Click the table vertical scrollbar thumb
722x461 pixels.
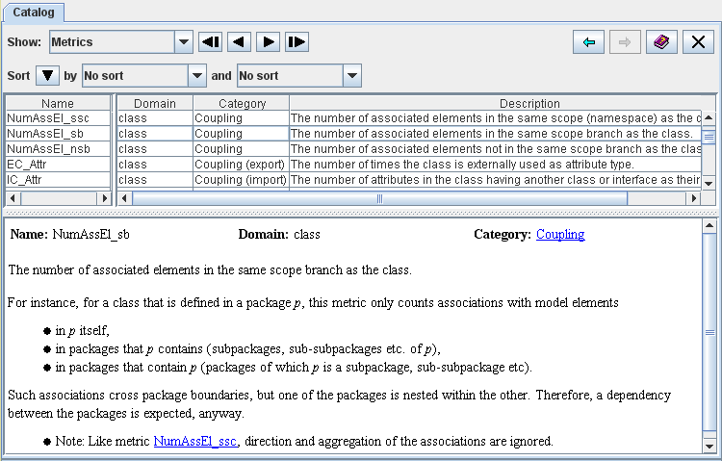709,137
